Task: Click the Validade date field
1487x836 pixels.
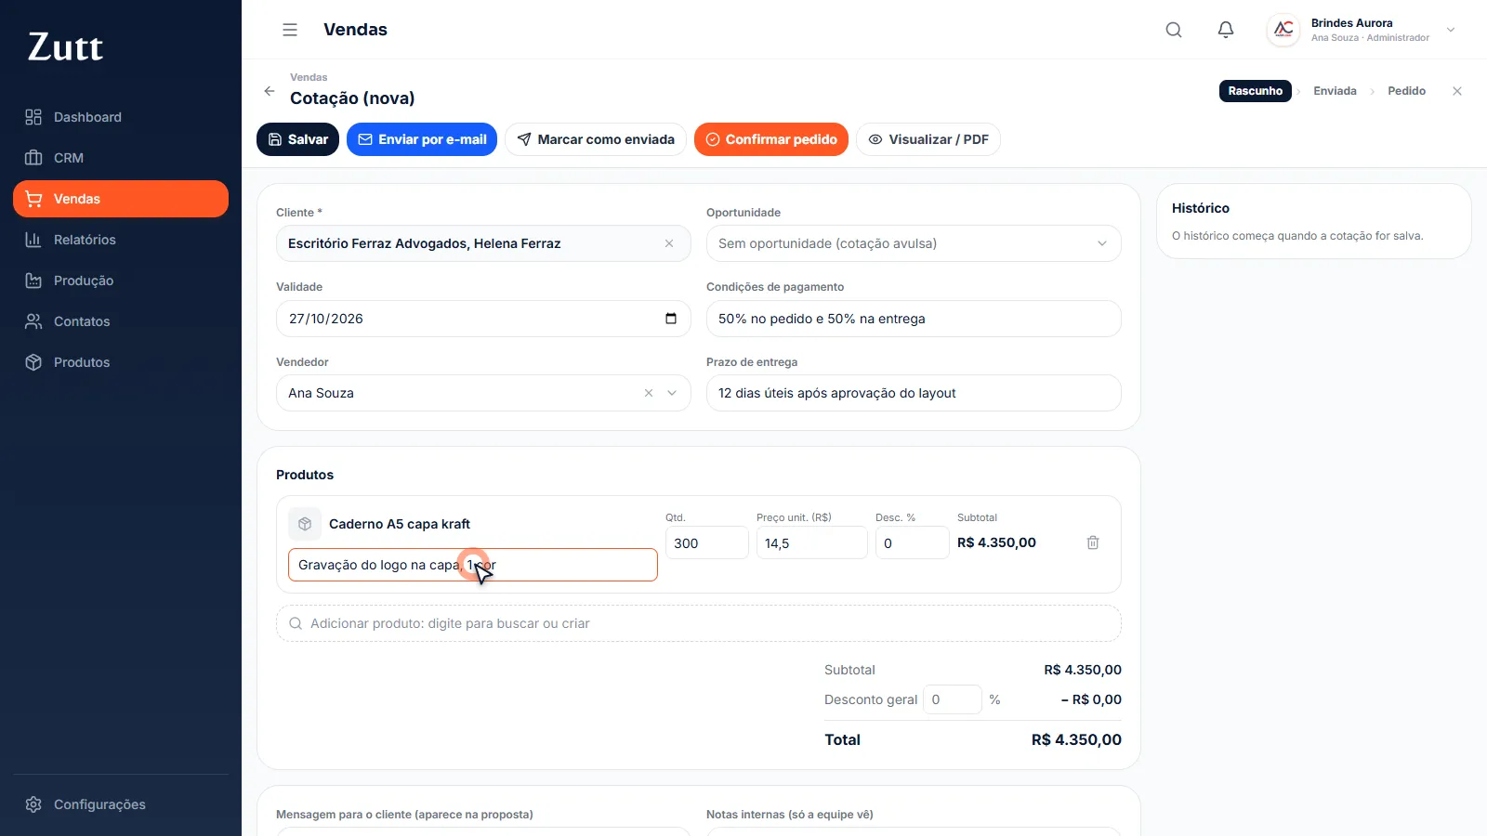Action: pos(483,319)
